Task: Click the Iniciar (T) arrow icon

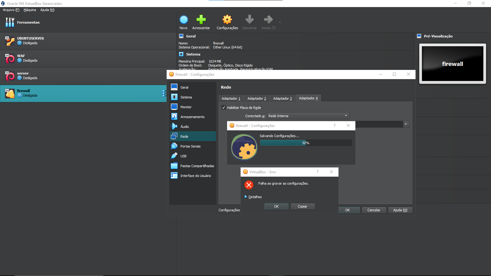Action: (269, 20)
